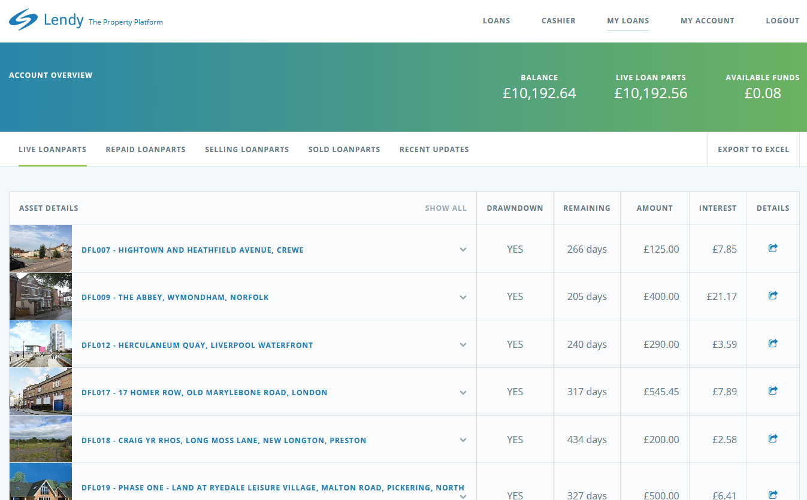
Task: Open details icon for DFL012 Herculaneum Quay
Action: (773, 343)
